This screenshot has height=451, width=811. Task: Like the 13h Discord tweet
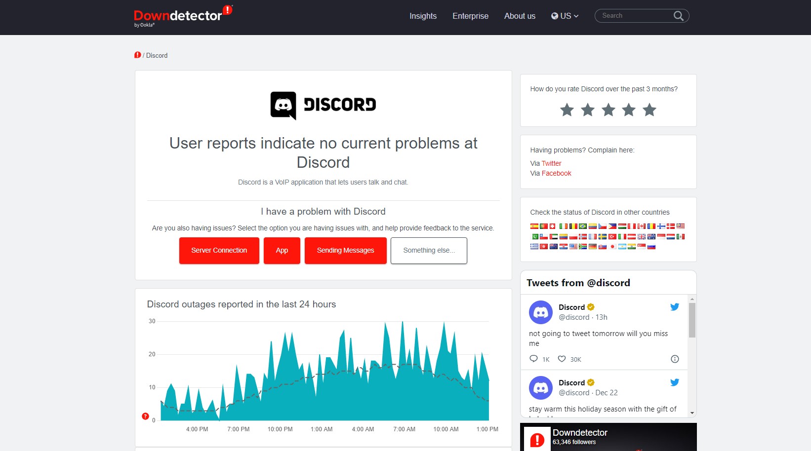point(562,359)
